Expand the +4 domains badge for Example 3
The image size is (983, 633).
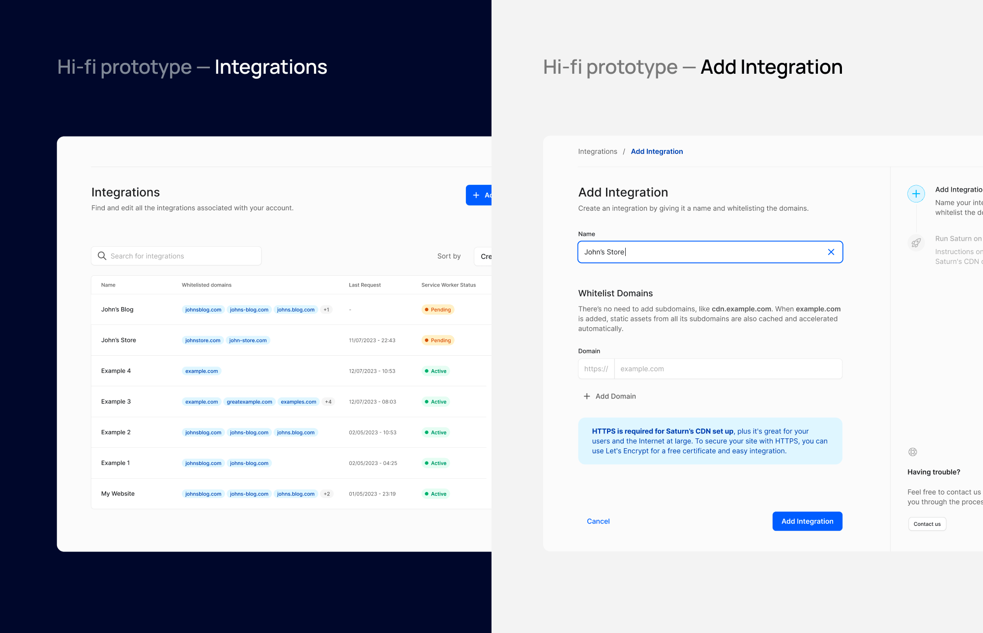pyautogui.click(x=328, y=402)
